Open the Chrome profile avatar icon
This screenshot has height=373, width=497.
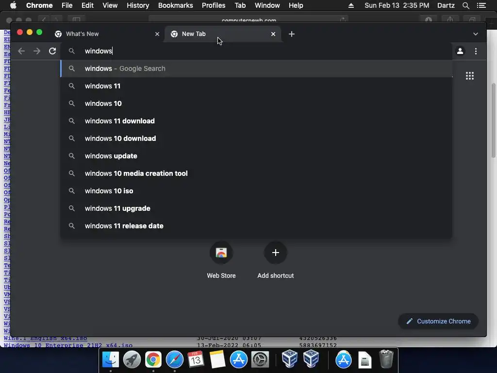click(x=460, y=51)
